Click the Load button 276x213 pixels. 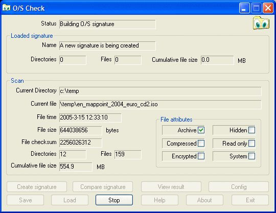70,200
